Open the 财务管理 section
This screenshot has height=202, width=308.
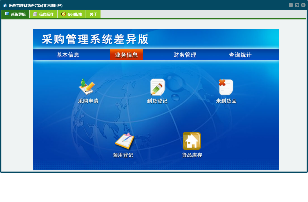coord(185,55)
